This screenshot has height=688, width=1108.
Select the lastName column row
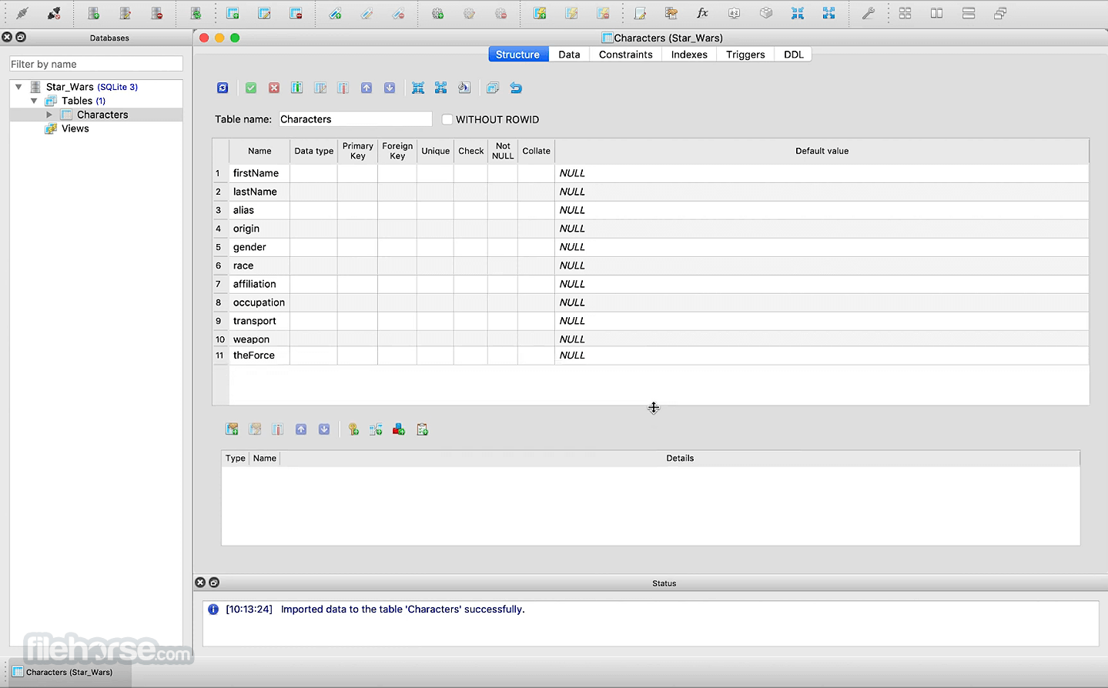[x=651, y=192]
